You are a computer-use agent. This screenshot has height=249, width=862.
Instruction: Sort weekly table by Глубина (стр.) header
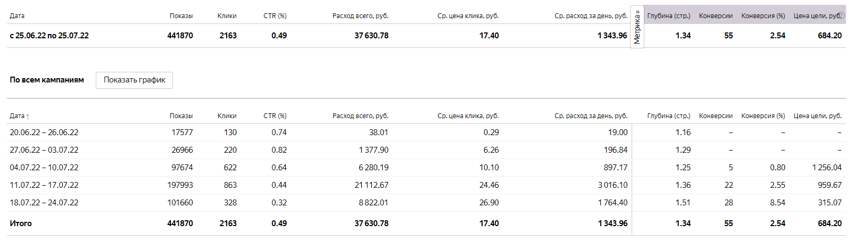coord(668,115)
